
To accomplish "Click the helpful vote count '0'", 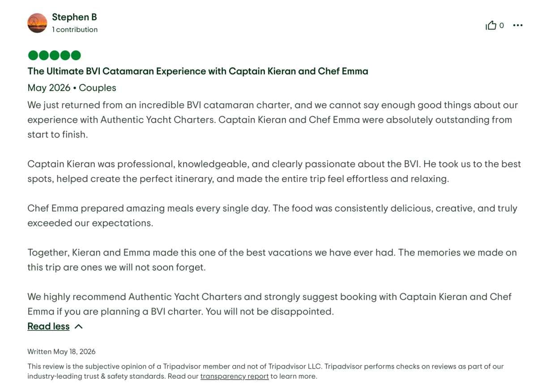I will [x=502, y=25].
